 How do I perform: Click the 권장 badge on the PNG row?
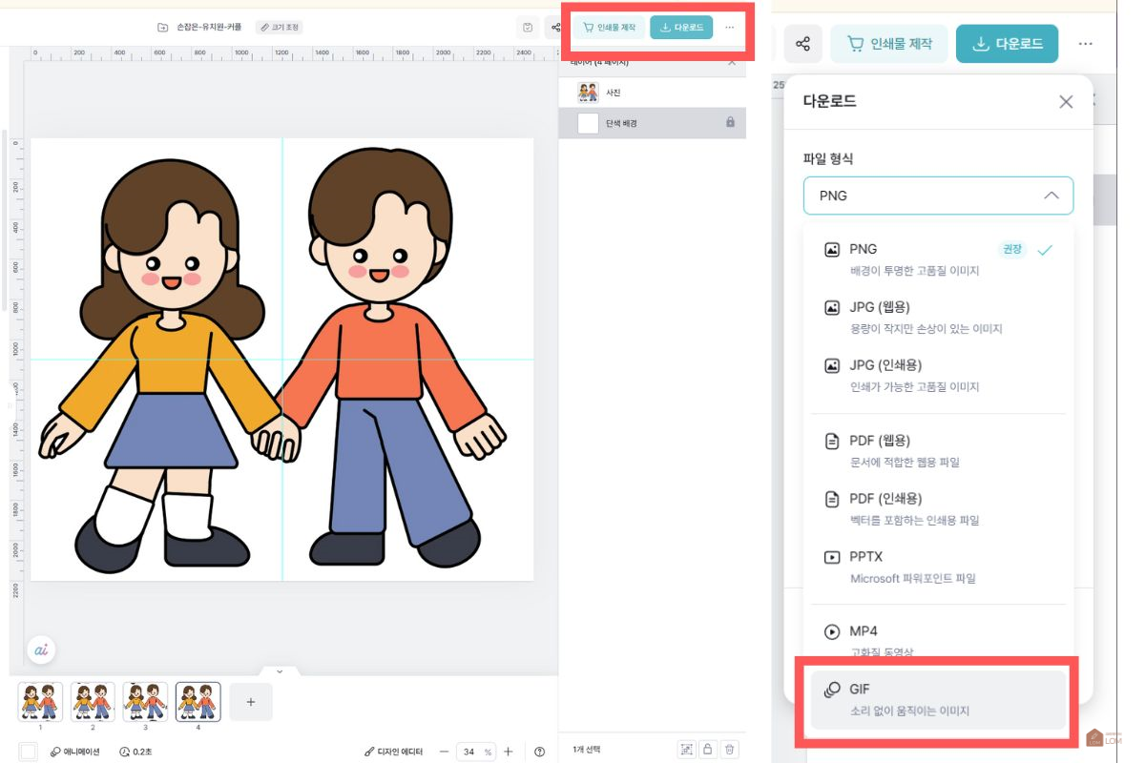(1012, 250)
